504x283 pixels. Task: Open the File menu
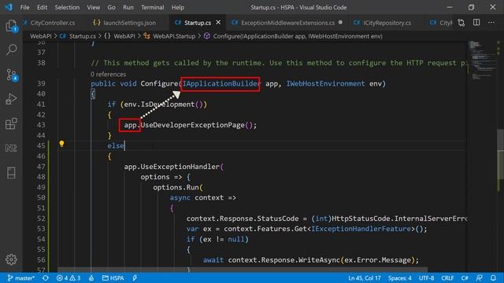24,7
